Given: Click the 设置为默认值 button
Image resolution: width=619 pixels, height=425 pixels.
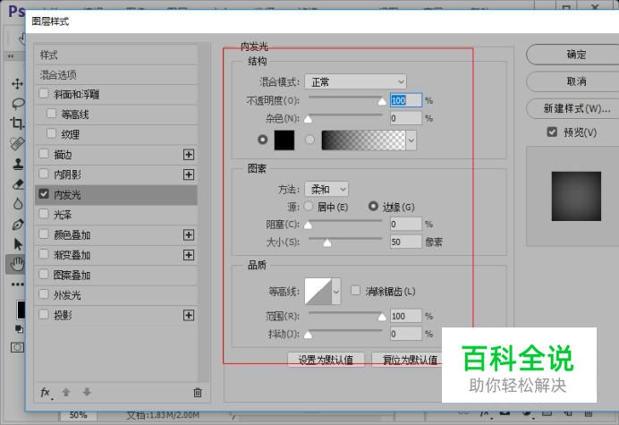Looking at the screenshot, I should pos(326,360).
